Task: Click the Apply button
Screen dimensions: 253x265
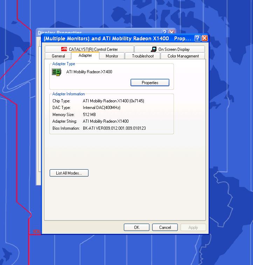Action: (193, 227)
